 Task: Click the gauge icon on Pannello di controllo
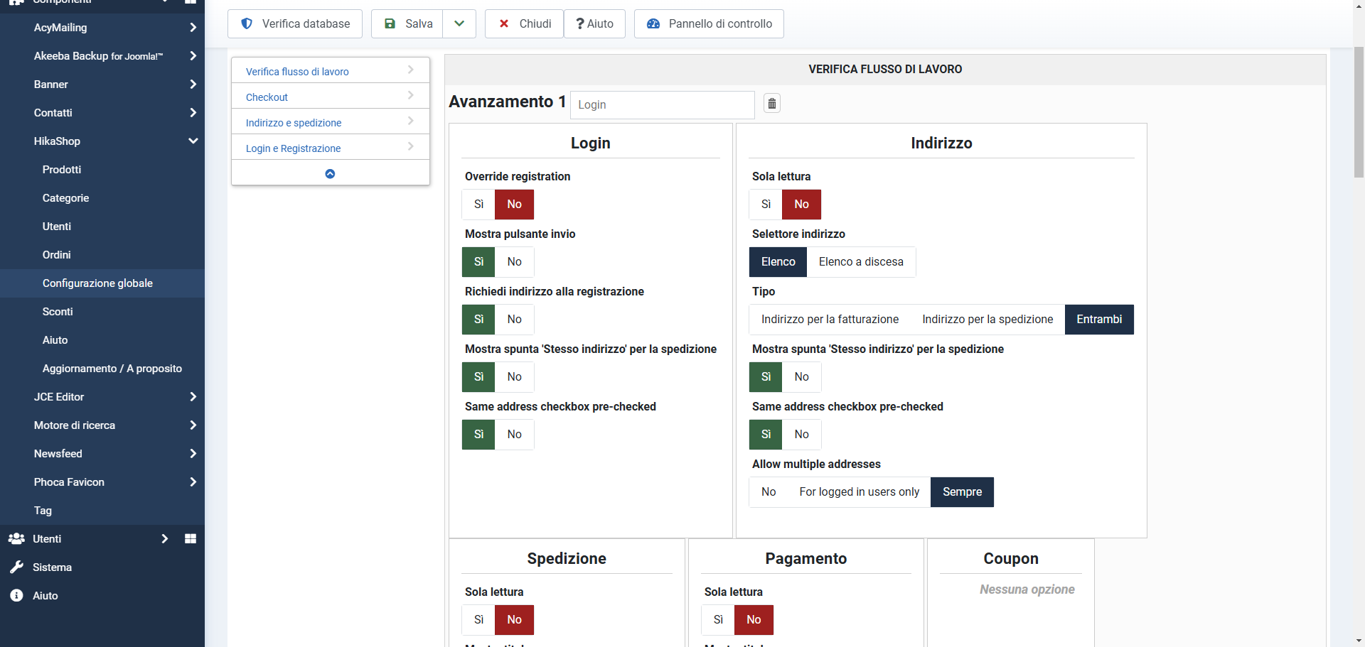(x=653, y=23)
